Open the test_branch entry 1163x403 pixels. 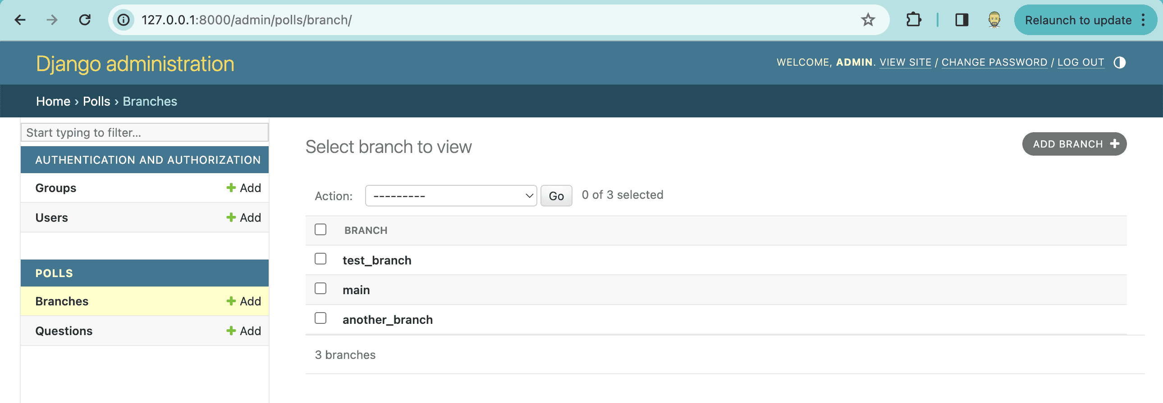click(x=377, y=260)
